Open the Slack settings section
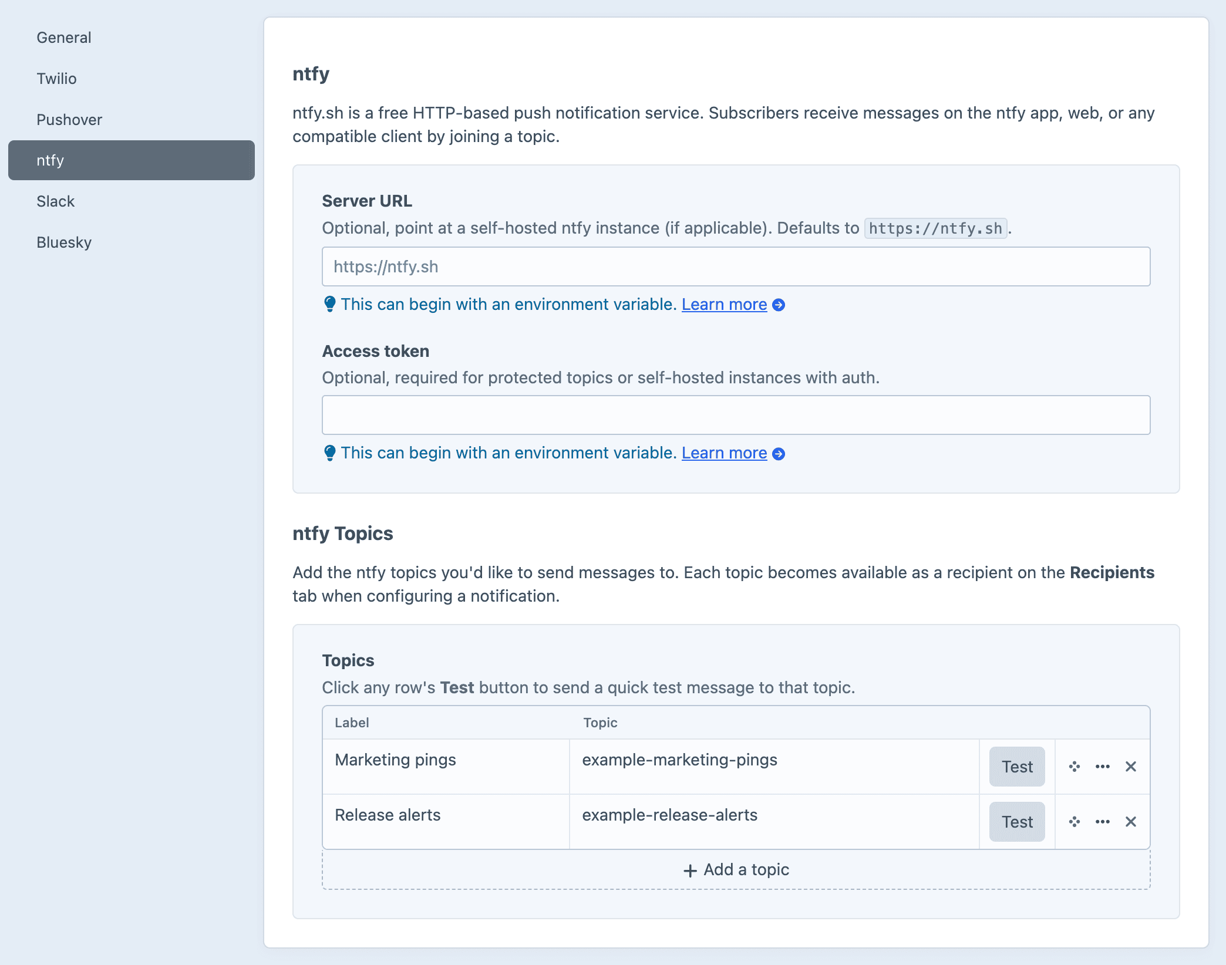Image resolution: width=1226 pixels, height=965 pixels. [132, 201]
